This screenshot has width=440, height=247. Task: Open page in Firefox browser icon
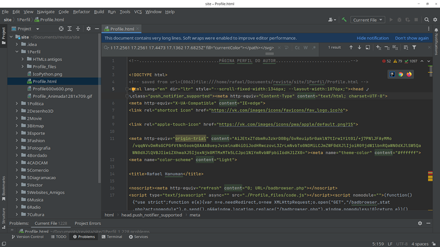409,74
